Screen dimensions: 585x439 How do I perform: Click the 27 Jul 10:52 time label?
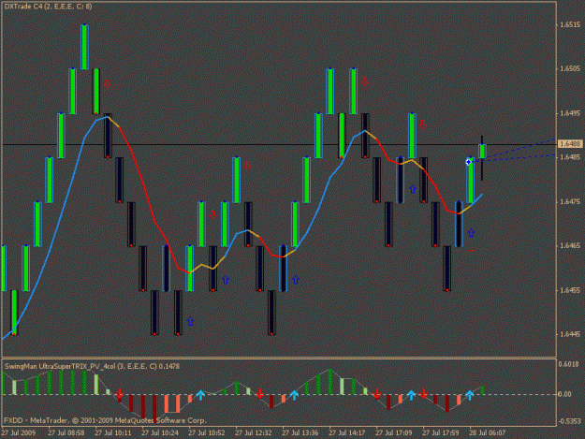(207, 432)
